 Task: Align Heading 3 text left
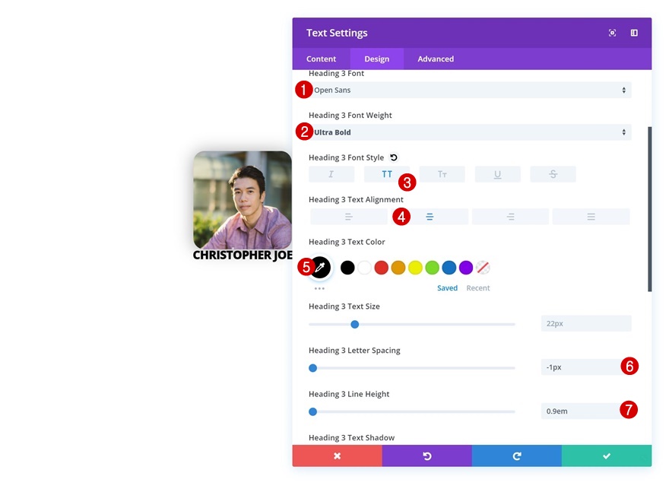pyautogui.click(x=349, y=217)
